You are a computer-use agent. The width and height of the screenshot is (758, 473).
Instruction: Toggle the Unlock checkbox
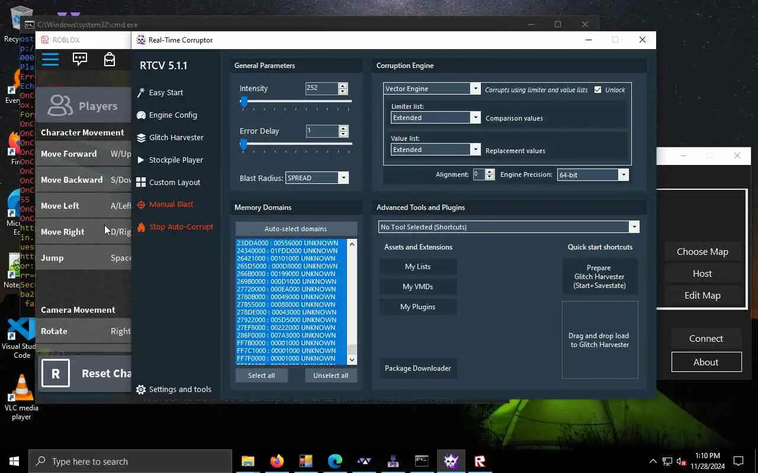pyautogui.click(x=598, y=90)
